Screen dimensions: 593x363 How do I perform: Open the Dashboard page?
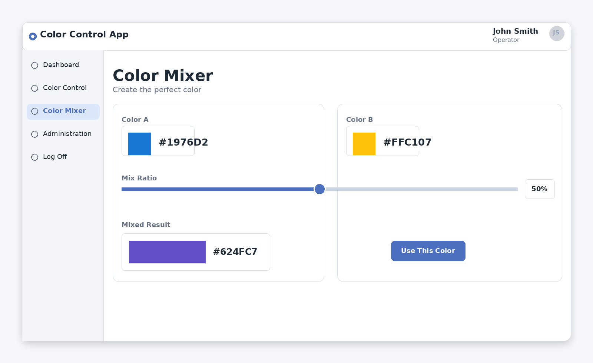[x=61, y=65]
